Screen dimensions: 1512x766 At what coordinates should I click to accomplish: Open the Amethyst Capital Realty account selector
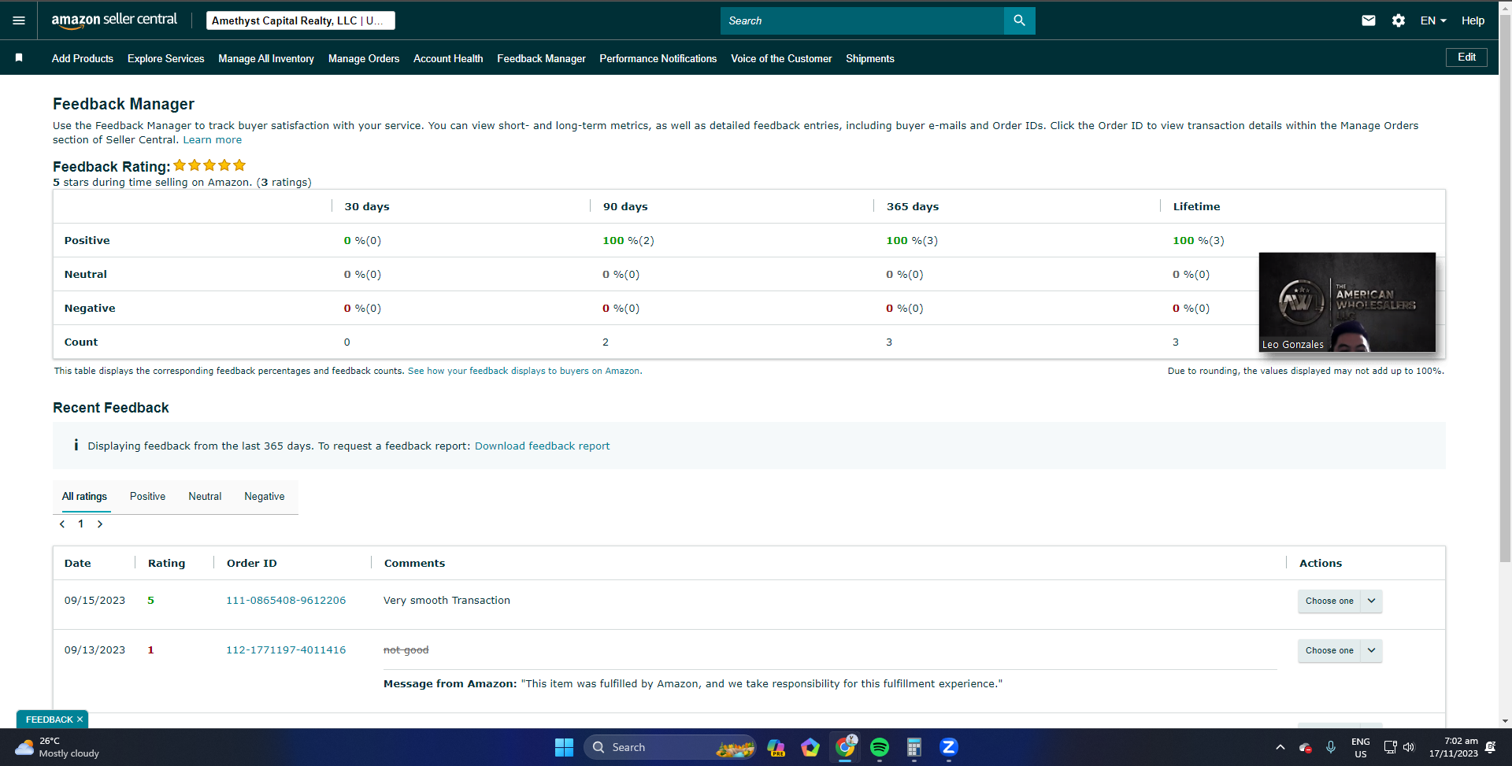[x=300, y=20]
